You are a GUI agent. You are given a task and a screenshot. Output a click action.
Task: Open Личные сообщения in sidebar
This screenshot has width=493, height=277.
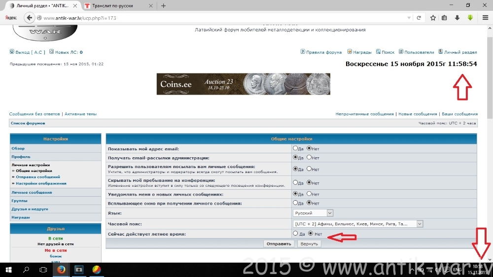(32, 192)
